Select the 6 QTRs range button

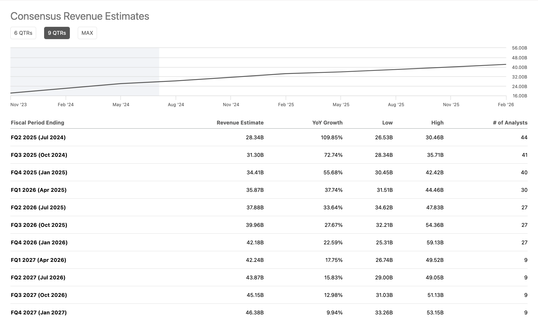[x=23, y=33]
